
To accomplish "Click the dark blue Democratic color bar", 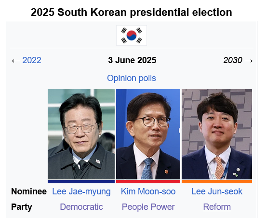I will click(x=81, y=181).
